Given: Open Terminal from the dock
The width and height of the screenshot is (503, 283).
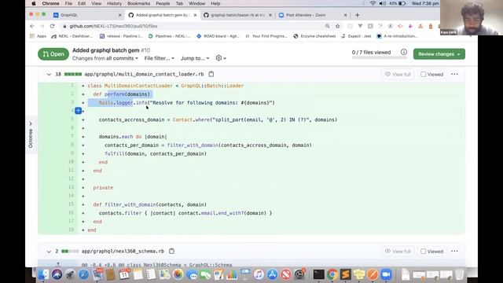Looking at the screenshot, I should 318,274.
